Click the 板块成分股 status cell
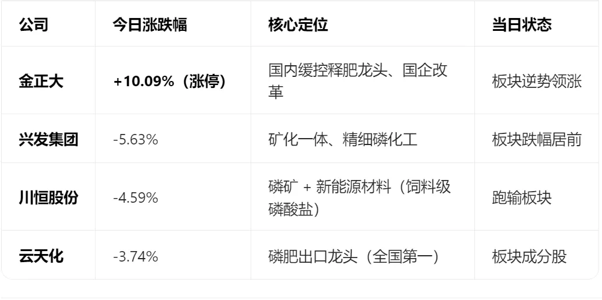Screen dimensions: 602x300 (x=529, y=256)
